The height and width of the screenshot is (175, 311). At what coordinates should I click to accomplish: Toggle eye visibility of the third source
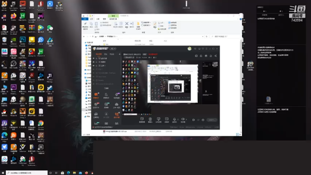[94, 66]
